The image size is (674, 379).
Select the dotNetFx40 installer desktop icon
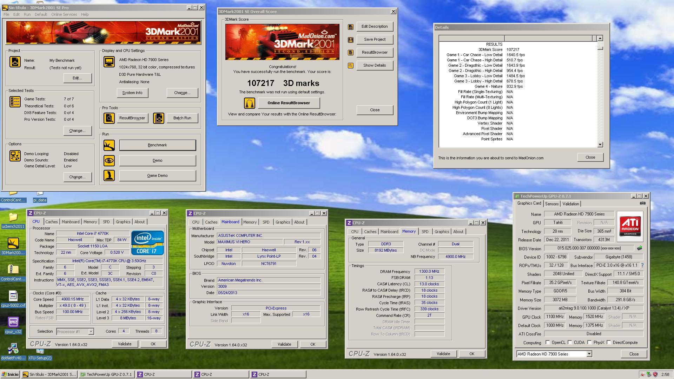pyautogui.click(x=13, y=352)
